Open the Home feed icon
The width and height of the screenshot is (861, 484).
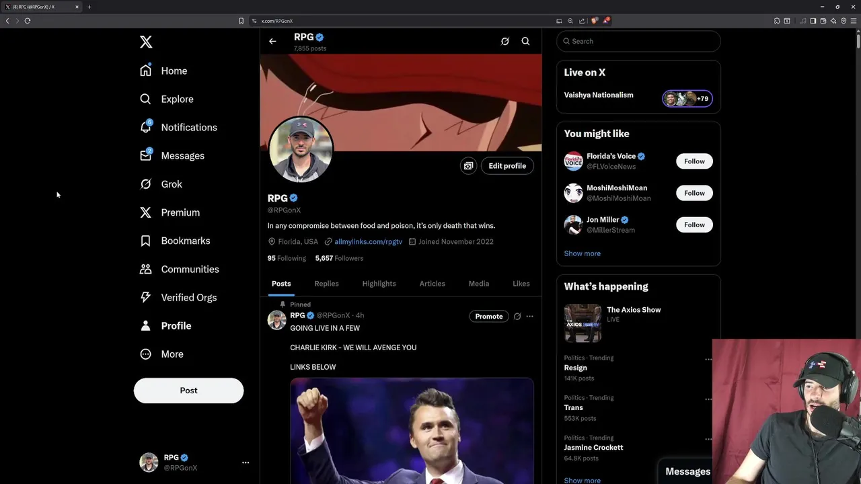point(145,71)
